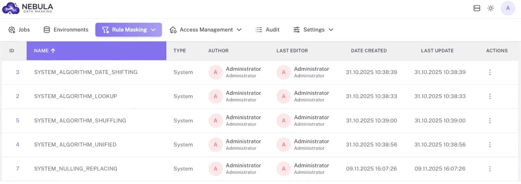The width and height of the screenshot is (521, 184).
Task: Open actions menu for SYSTEM_ALGORITHM_SHUFFLING
Action: click(x=490, y=120)
